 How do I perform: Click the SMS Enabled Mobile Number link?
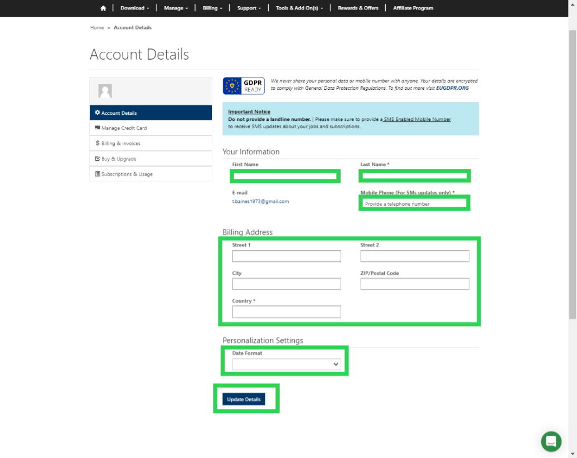pos(417,119)
